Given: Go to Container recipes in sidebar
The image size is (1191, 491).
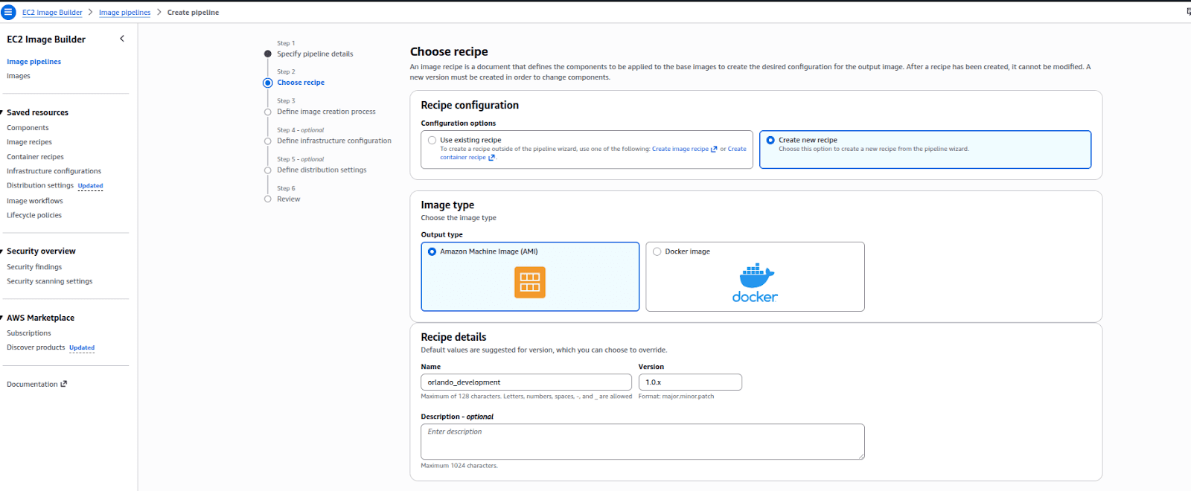Looking at the screenshot, I should 35,157.
